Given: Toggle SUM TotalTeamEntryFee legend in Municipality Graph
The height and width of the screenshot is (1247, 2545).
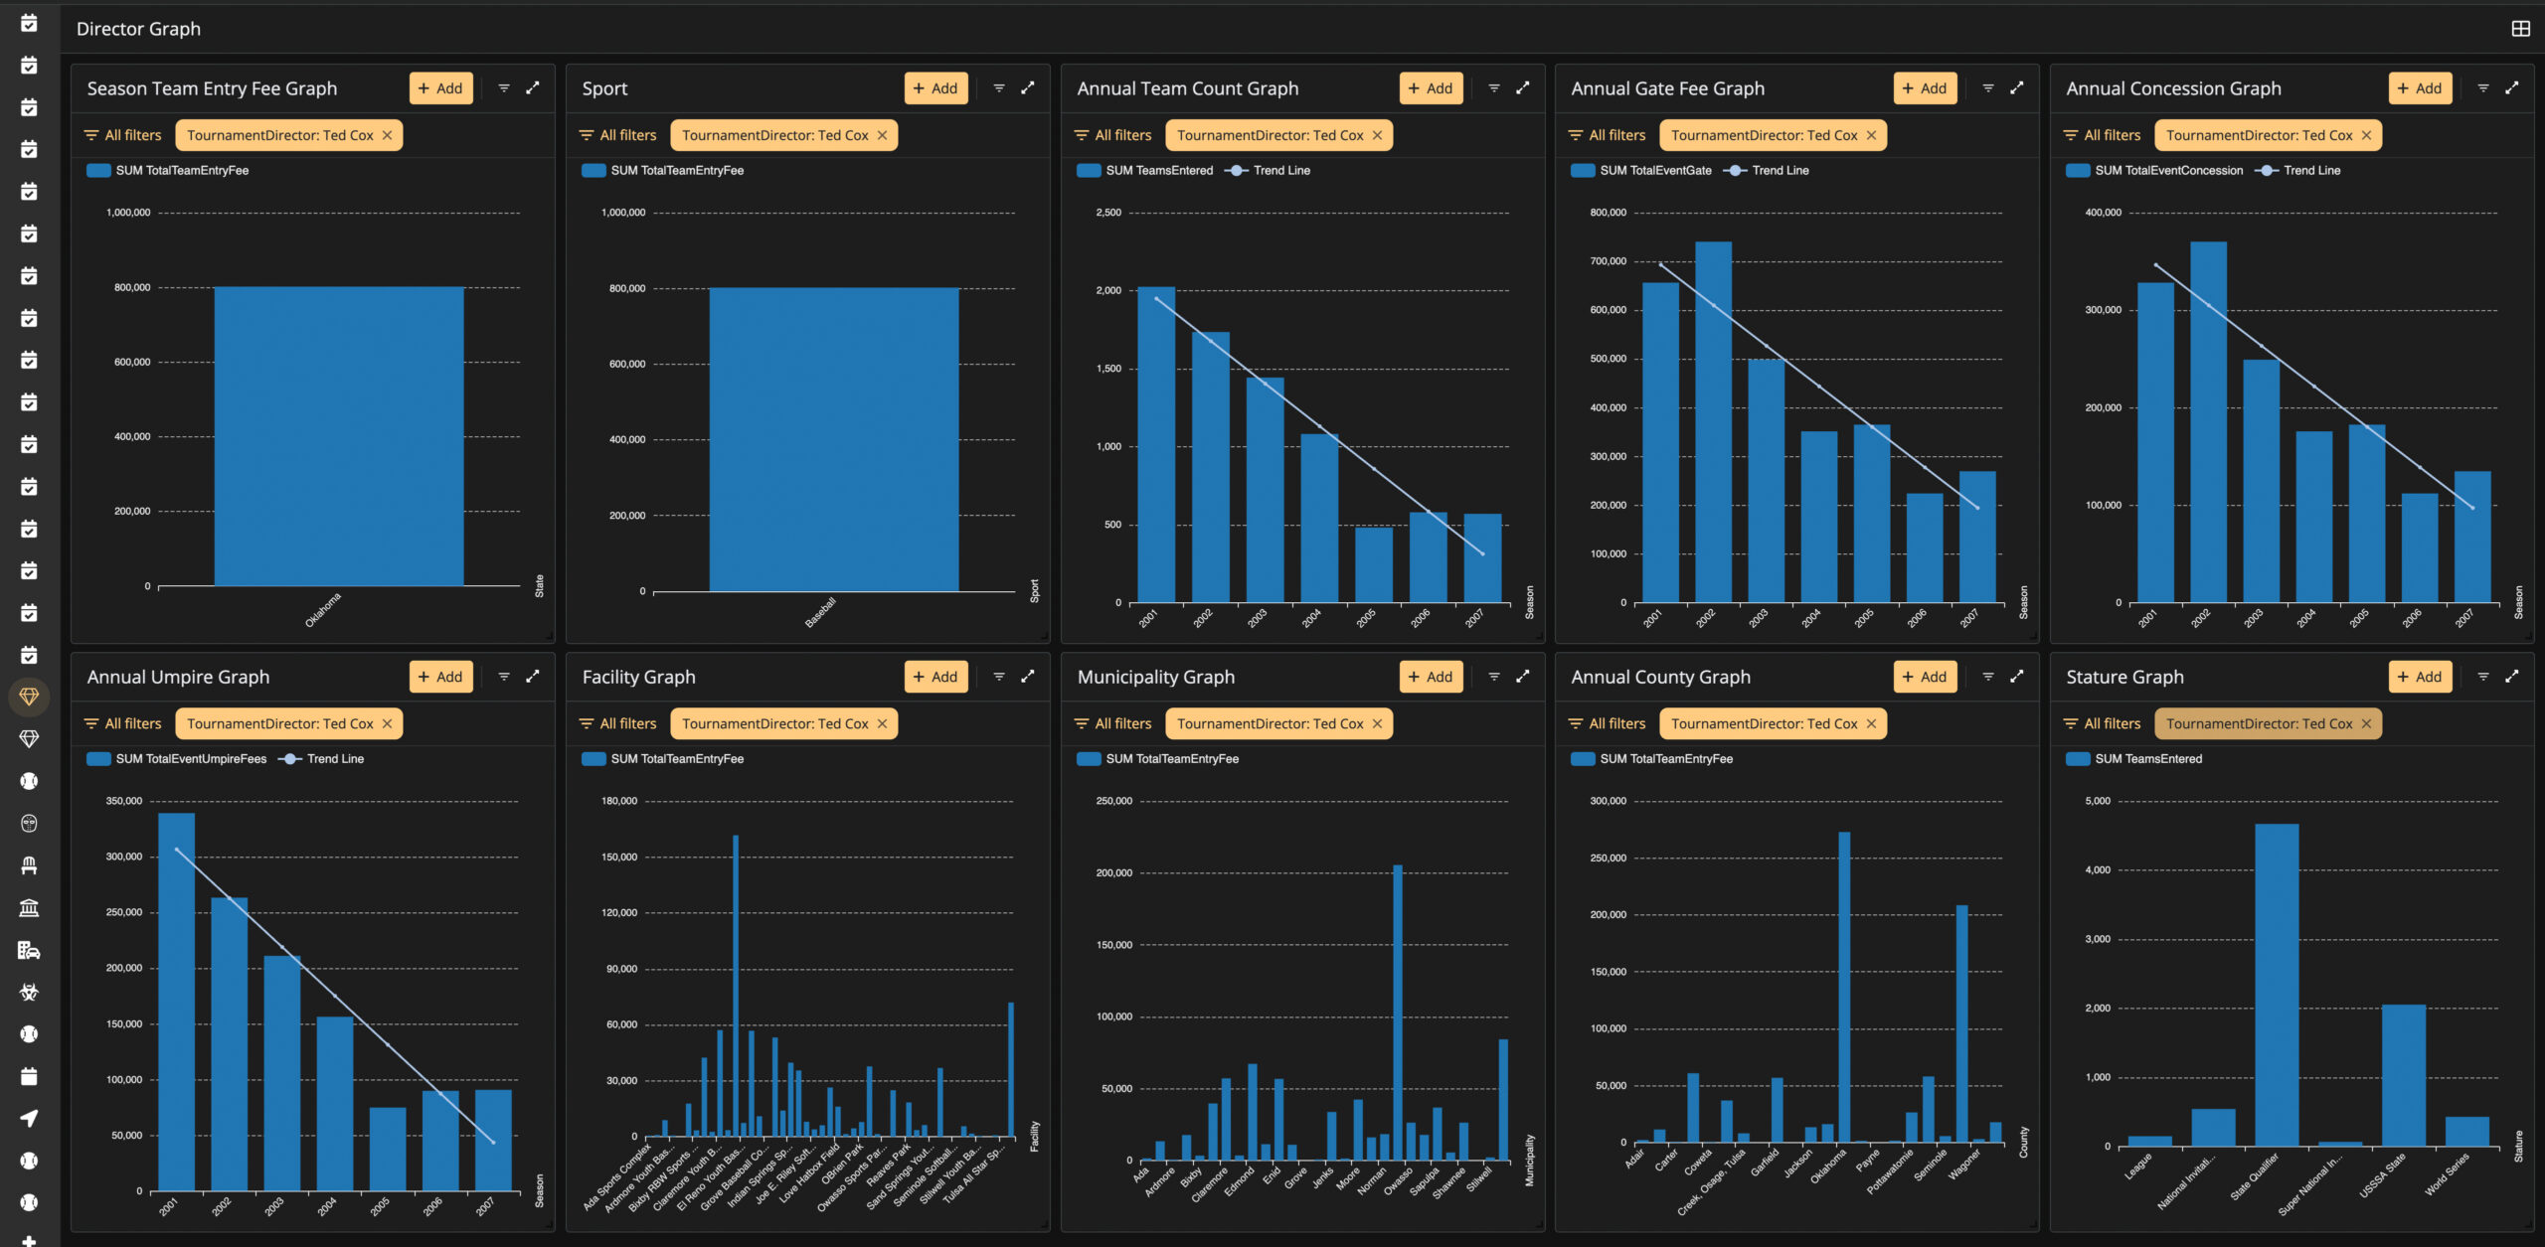Looking at the screenshot, I should [x=1158, y=759].
